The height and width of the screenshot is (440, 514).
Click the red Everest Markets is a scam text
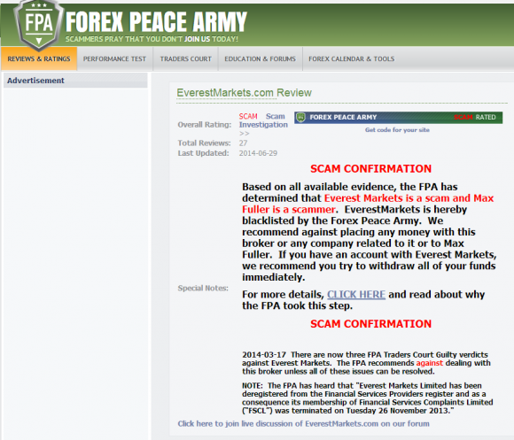[387, 198]
